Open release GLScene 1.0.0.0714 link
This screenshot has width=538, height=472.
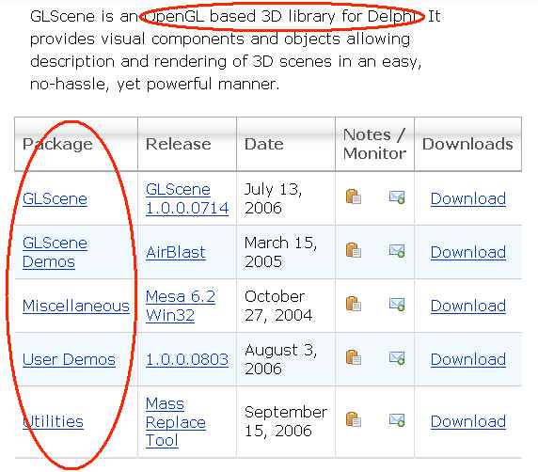(x=187, y=198)
